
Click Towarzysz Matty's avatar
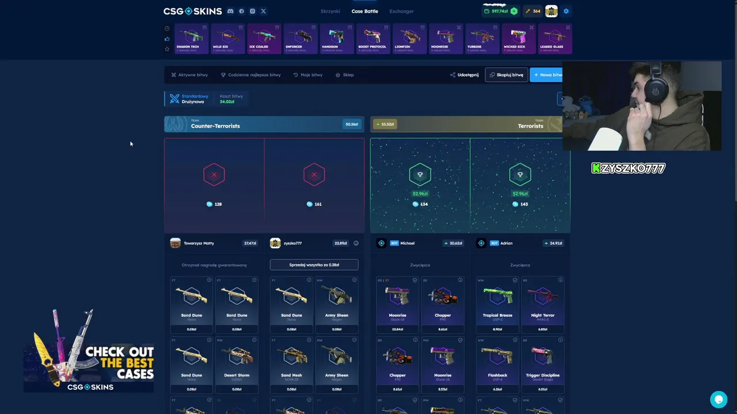coord(175,243)
